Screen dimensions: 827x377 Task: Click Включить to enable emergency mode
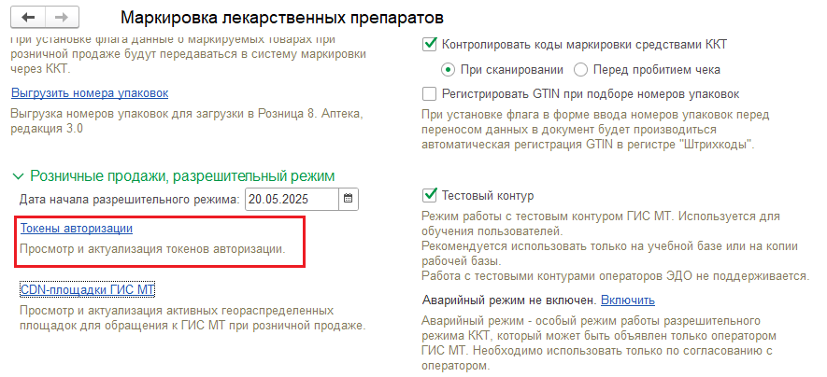pyautogui.click(x=628, y=300)
